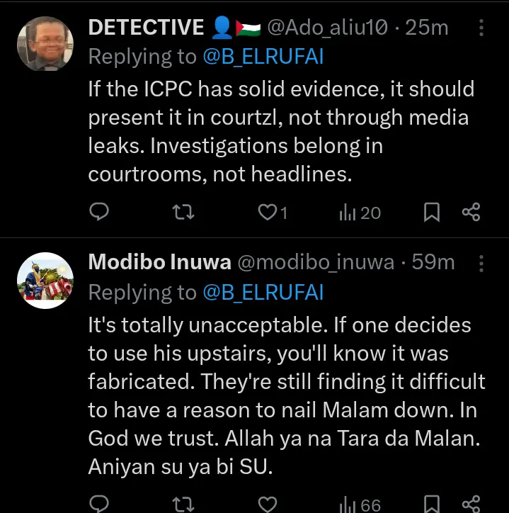Bookmark DETECTIVE's tweet
Screen dimensions: 509x513
point(432,212)
